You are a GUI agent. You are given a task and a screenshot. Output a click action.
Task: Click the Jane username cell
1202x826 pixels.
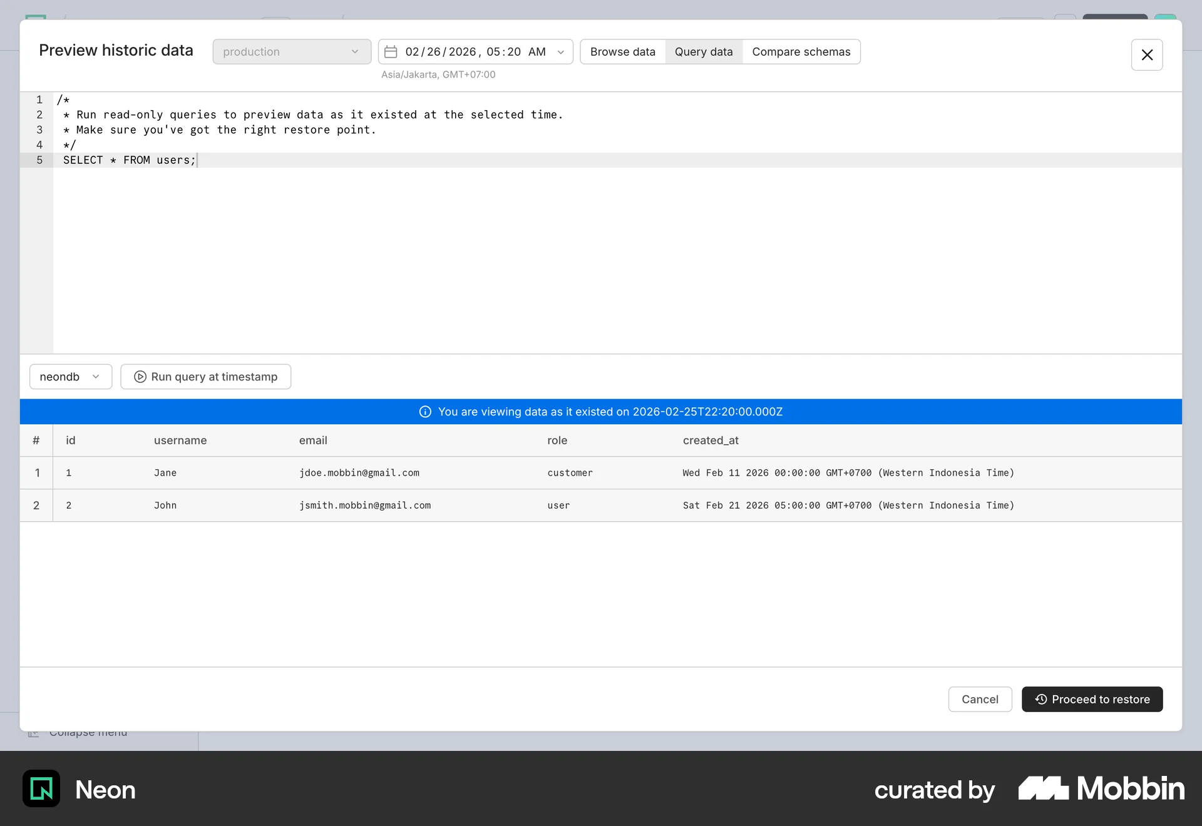coord(165,473)
